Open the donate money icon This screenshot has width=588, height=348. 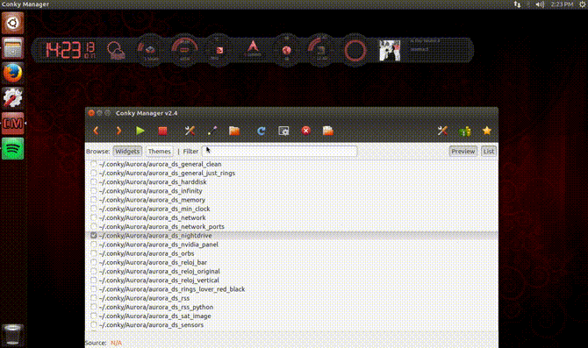(464, 131)
